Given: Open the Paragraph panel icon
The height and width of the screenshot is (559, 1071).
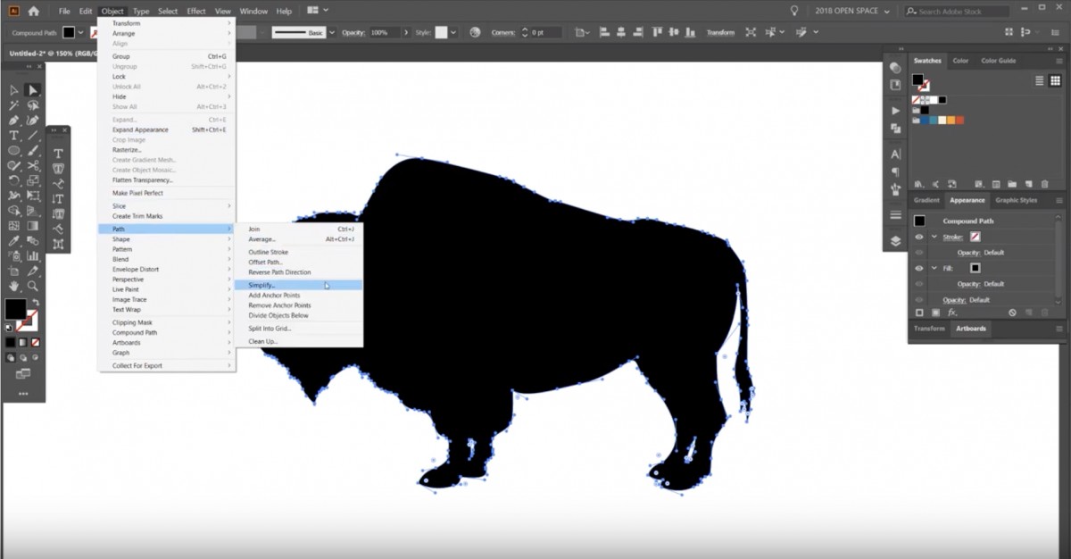Looking at the screenshot, I should click(895, 171).
